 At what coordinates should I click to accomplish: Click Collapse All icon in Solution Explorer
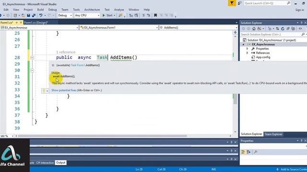[x=288, y=29]
